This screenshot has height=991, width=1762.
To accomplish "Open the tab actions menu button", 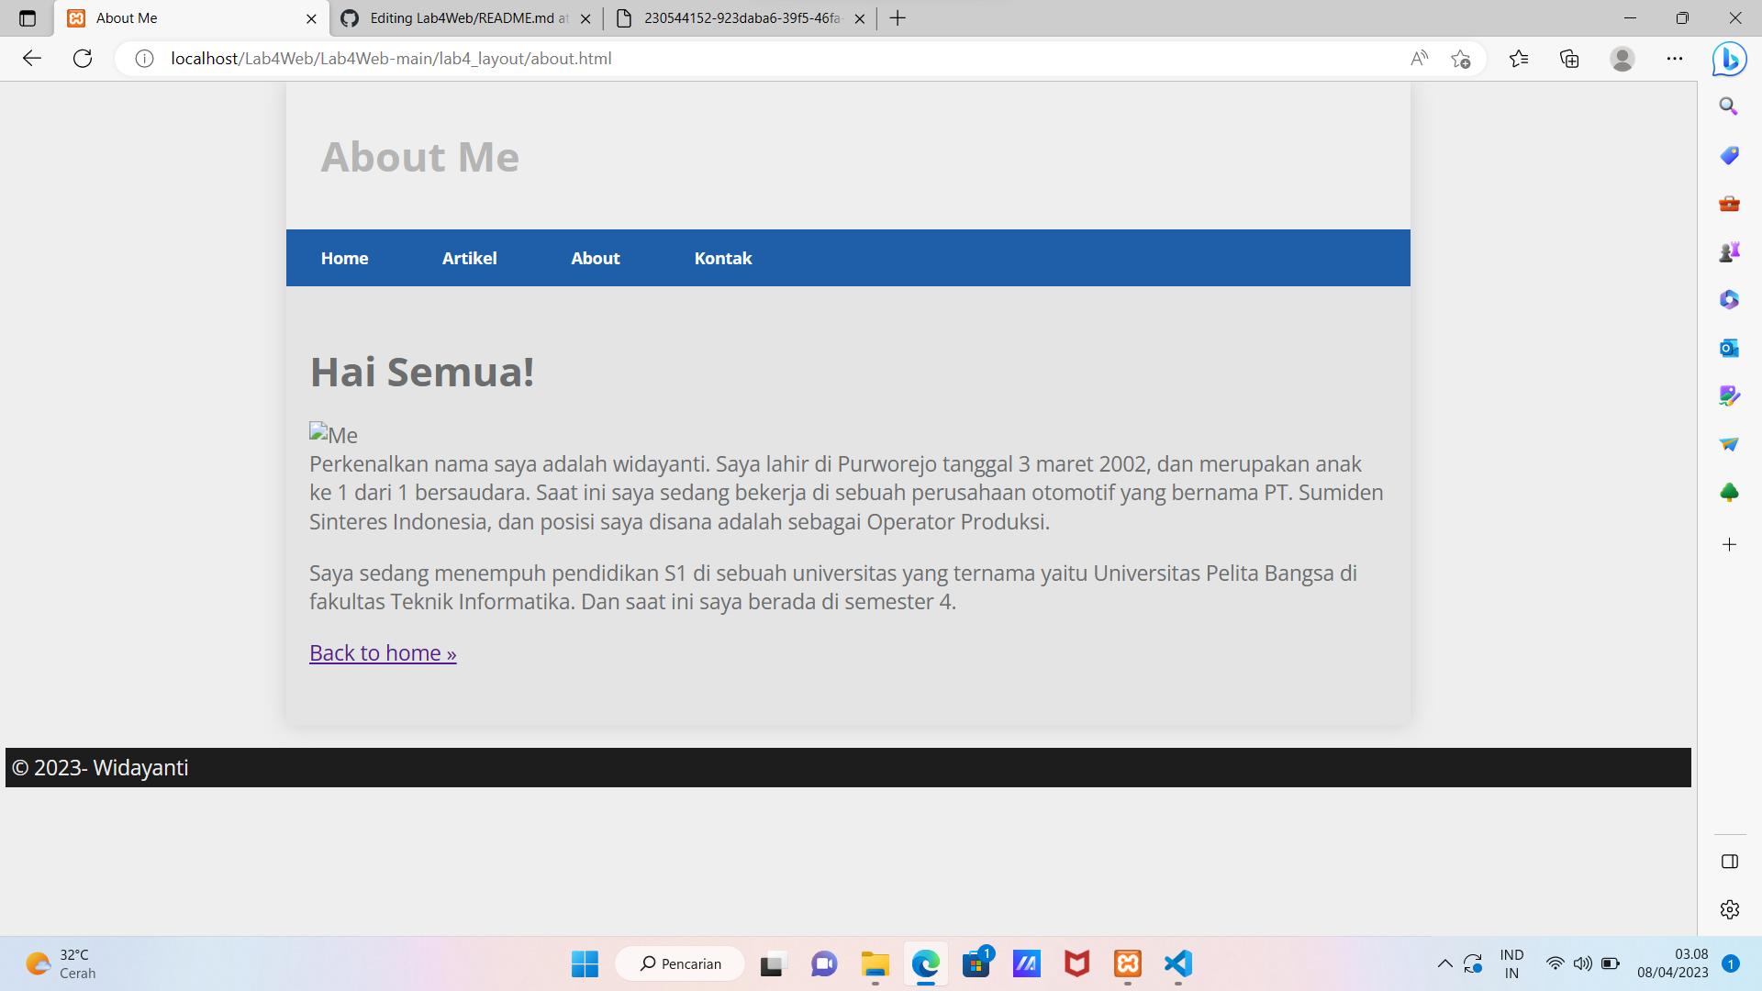I will 28,18.
